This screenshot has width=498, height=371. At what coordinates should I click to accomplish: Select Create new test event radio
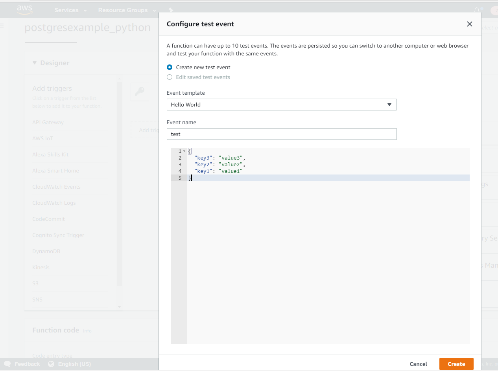pos(170,67)
